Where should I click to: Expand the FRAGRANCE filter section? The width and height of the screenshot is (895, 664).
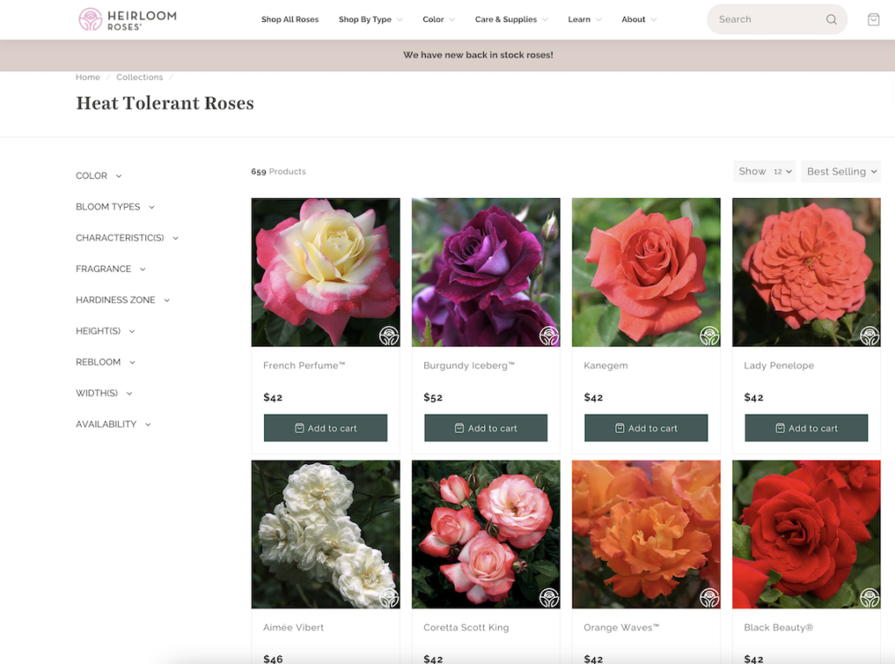pos(110,269)
